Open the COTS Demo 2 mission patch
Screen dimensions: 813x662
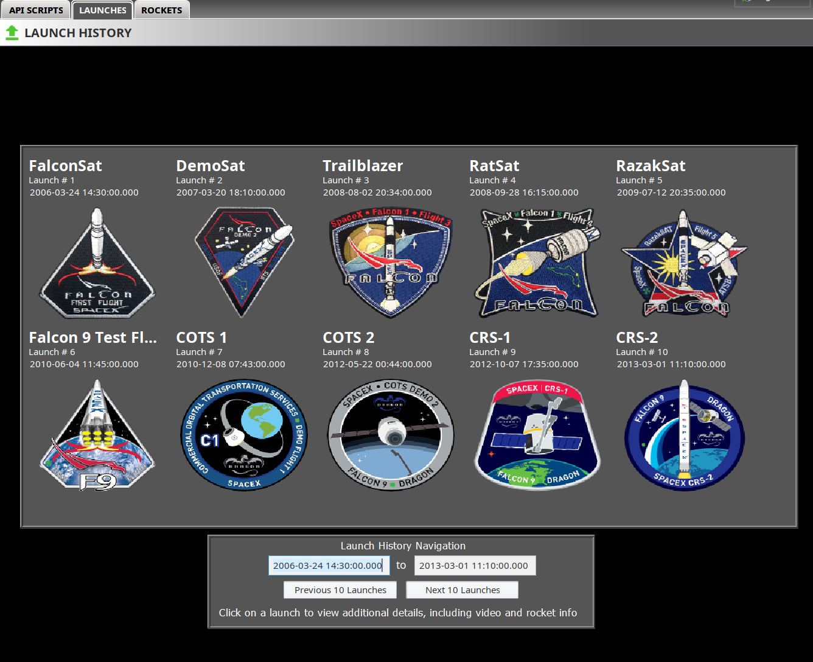[391, 435]
